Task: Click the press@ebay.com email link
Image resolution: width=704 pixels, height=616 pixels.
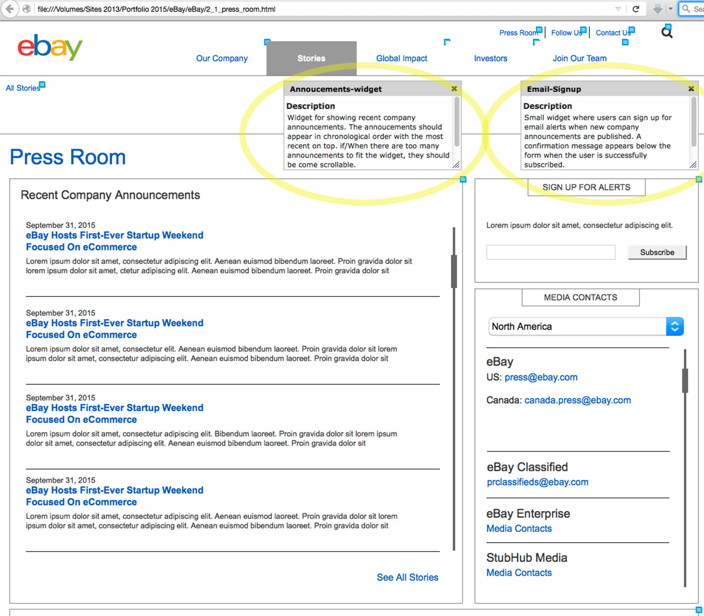Action: coord(541,377)
